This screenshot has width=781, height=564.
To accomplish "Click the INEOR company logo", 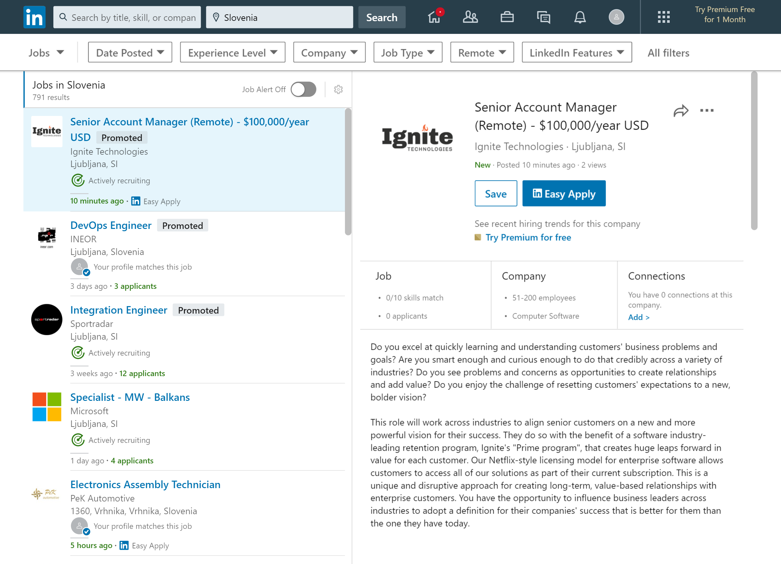I will (x=47, y=237).
